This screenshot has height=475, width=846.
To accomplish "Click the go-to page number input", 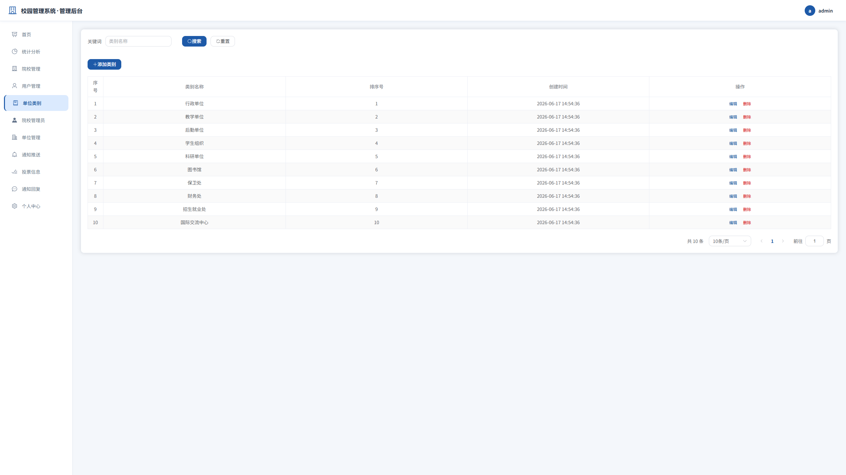I will [x=814, y=241].
